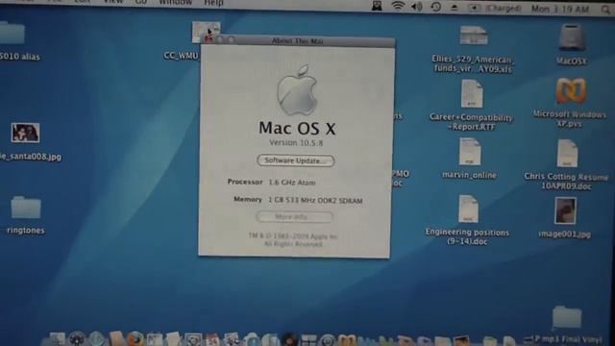
Task: Open the Window menu
Action: [x=175, y=2]
